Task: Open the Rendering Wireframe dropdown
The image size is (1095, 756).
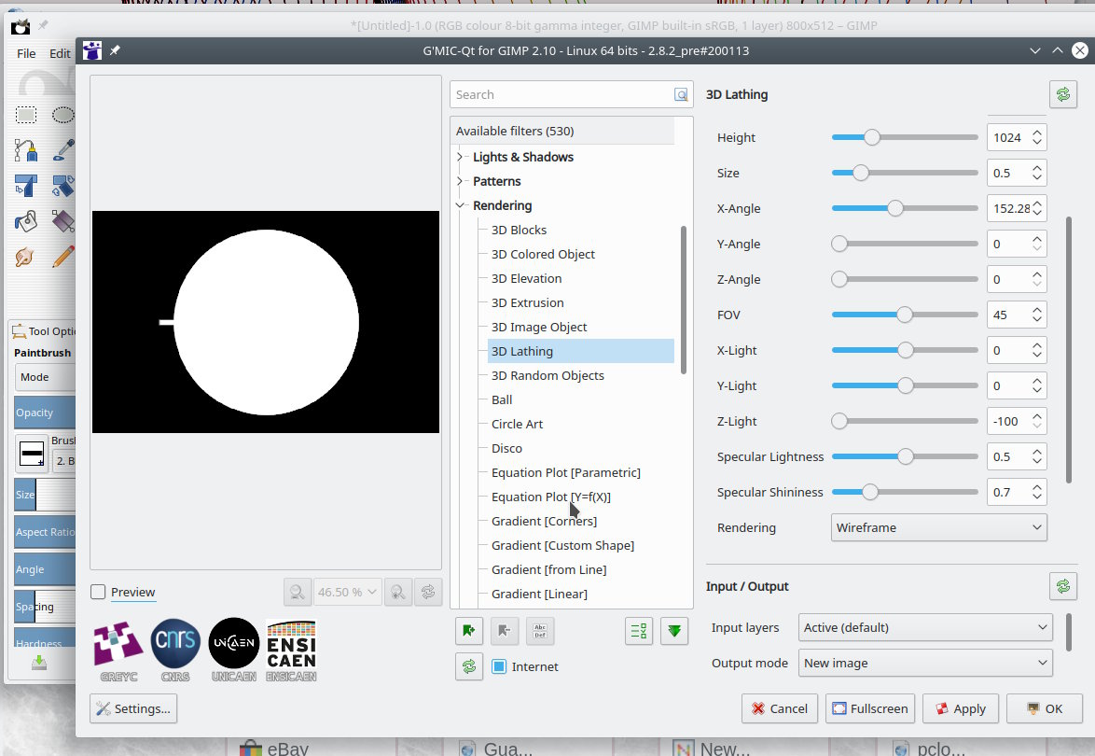Action: pyautogui.click(x=938, y=527)
